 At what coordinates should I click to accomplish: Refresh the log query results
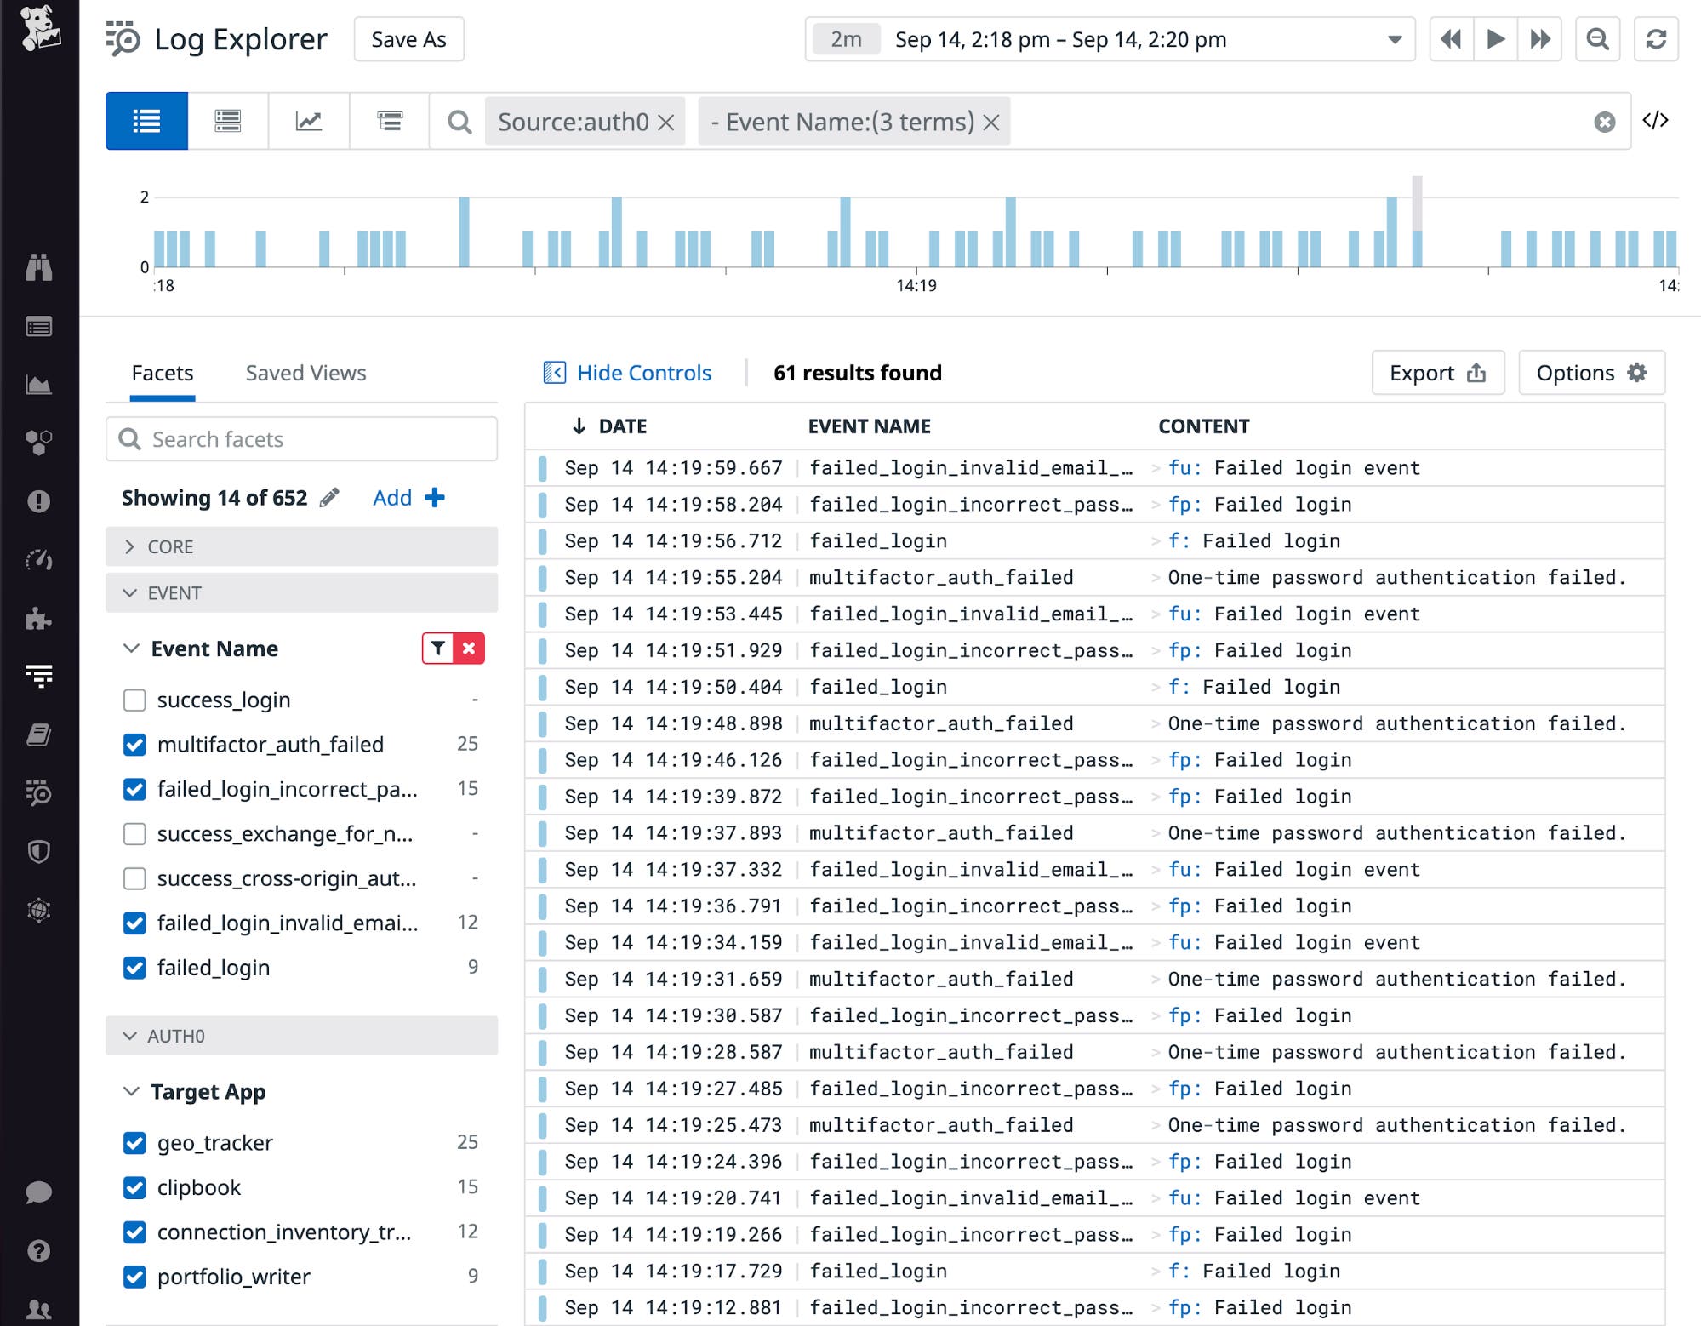[1656, 39]
